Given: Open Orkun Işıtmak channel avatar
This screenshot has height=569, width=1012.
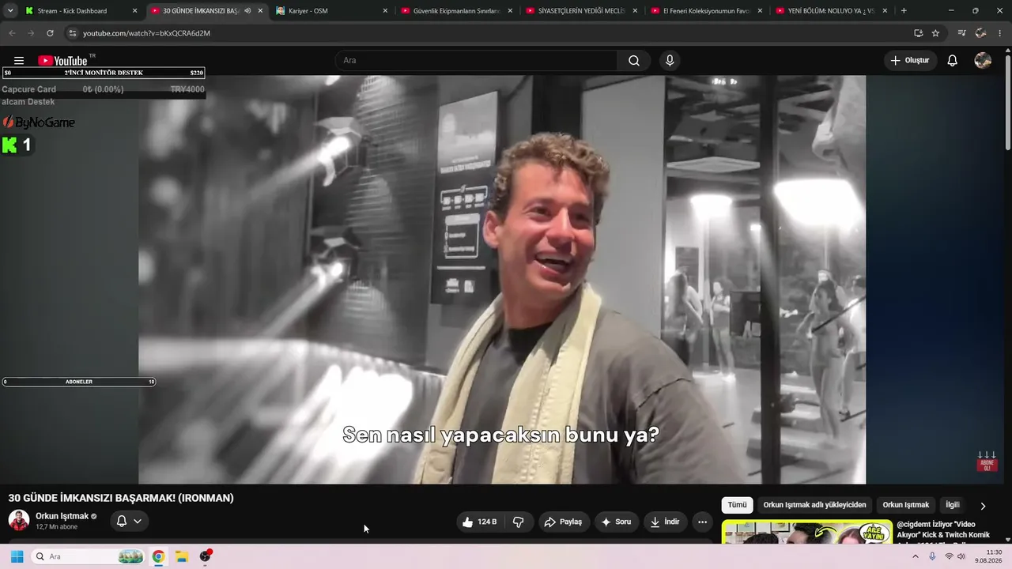Looking at the screenshot, I should [19, 520].
